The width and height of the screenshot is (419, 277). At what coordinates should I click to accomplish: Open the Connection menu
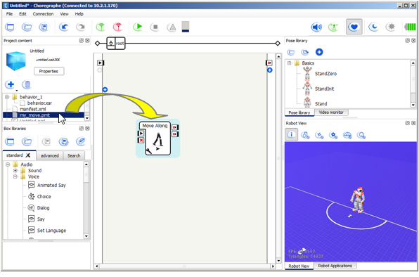pyautogui.click(x=43, y=14)
